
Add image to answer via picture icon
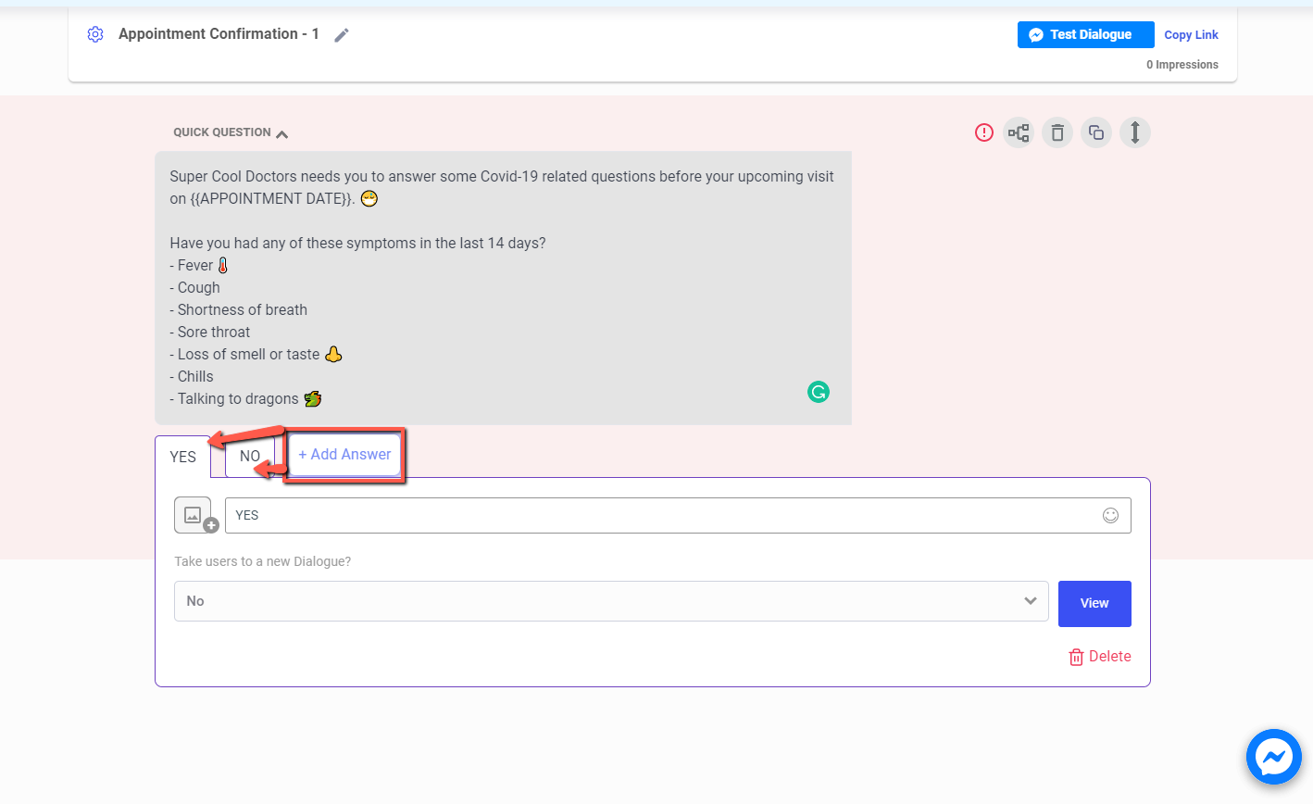point(194,515)
